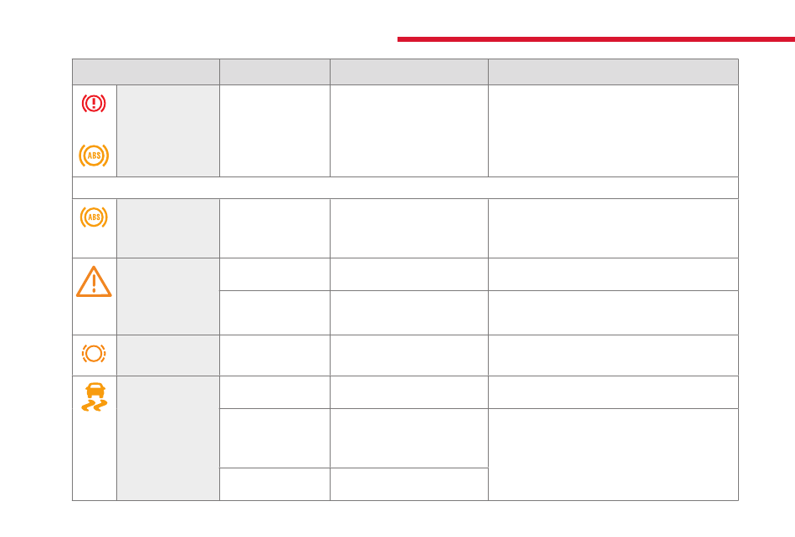Select the rightmost white cell in the standalone ABS row
795x537 pixels.
(613, 228)
